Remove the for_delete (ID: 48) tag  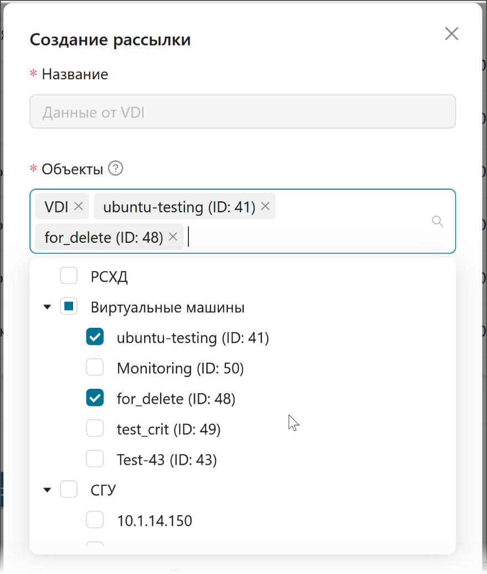point(173,237)
